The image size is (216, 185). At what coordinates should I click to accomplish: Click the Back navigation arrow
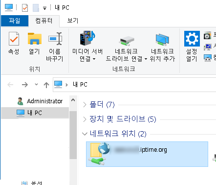click(x=10, y=85)
